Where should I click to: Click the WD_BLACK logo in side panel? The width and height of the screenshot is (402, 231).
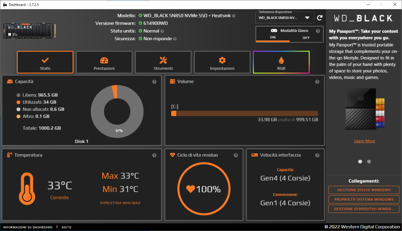363,18
